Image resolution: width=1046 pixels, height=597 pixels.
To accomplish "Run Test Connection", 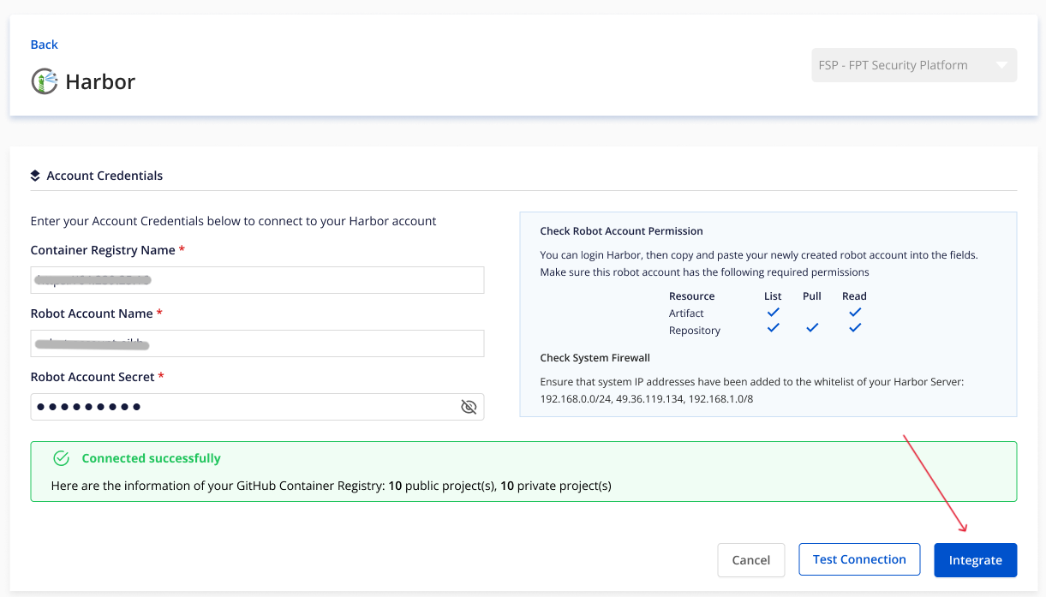I will click(859, 559).
